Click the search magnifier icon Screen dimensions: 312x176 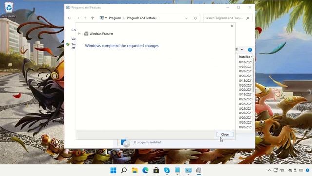pos(248,18)
